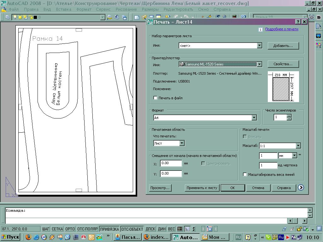Enable the Печать в файл checkbox
The width and height of the screenshot is (323, 242).
[x=155, y=98]
